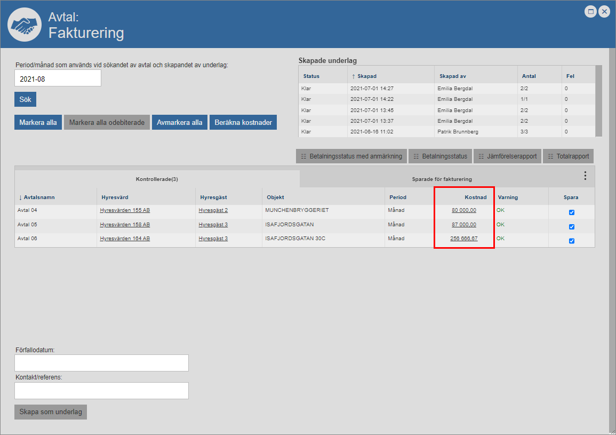Toggle Spara checkbox for Avtal 05
Image resolution: width=616 pixels, height=435 pixels.
pyautogui.click(x=572, y=227)
